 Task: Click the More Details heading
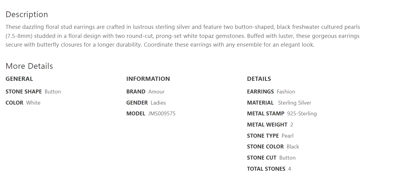tap(29, 66)
